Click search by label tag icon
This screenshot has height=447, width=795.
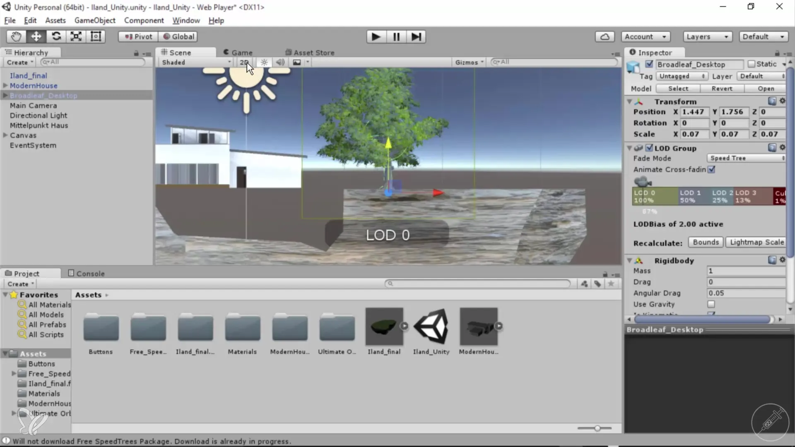[597, 284]
